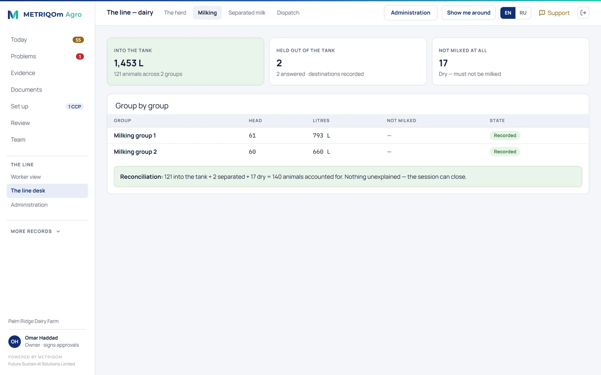Click the 55 badge next to Today
Viewport: 601px width, 375px height.
(x=78, y=40)
